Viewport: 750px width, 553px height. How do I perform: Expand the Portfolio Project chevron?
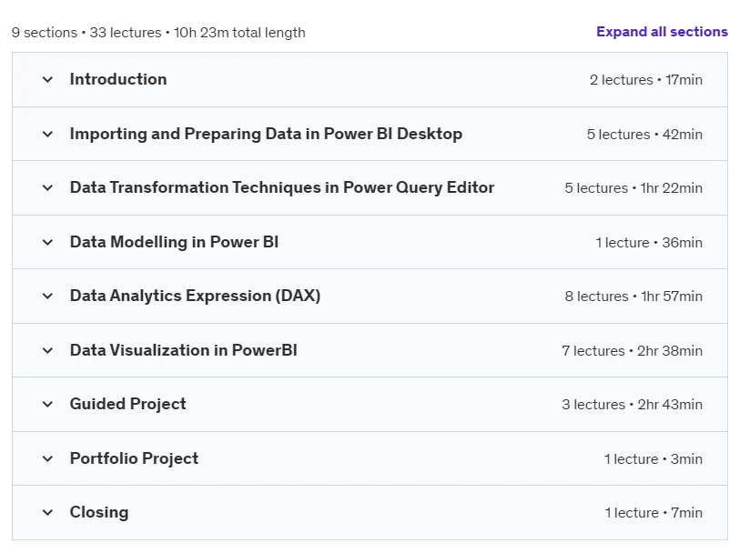(x=47, y=458)
